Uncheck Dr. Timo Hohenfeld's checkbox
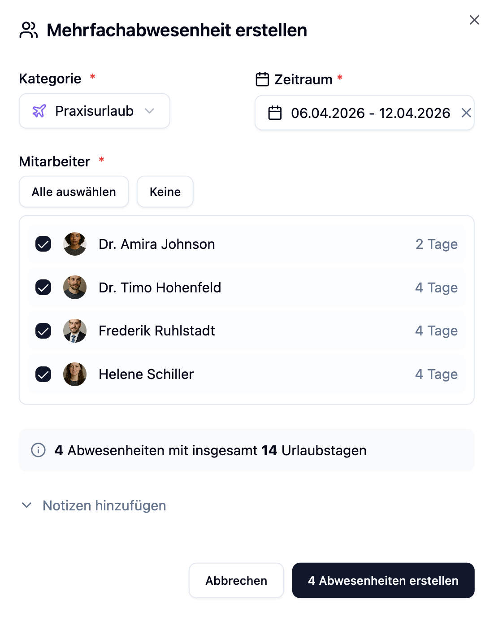Screen dimensions: 494x618 43,287
